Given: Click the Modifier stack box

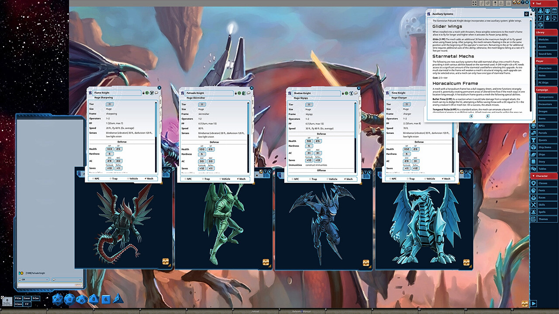Looking at the screenshot, I should tap(6, 300).
